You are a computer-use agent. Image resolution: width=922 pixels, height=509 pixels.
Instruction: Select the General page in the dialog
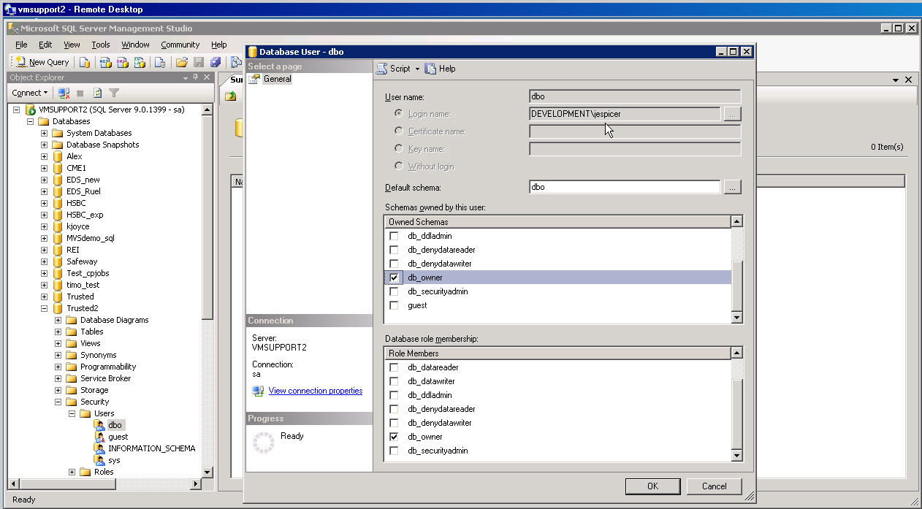click(x=278, y=79)
